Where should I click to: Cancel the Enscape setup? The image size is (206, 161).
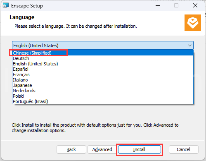tap(184, 149)
